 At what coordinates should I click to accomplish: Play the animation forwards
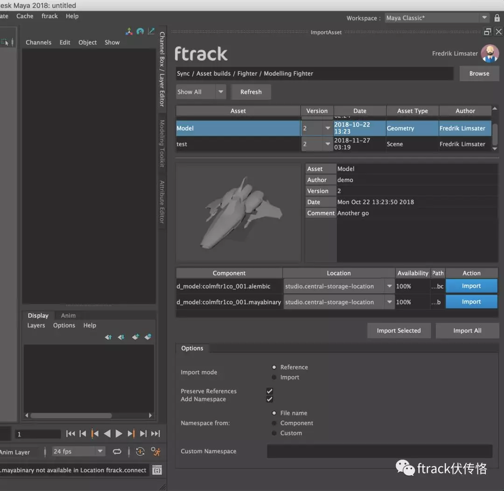(x=119, y=434)
